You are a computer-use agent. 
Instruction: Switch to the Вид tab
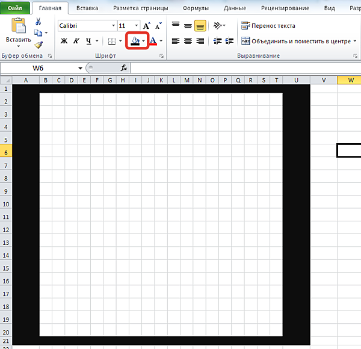point(330,8)
